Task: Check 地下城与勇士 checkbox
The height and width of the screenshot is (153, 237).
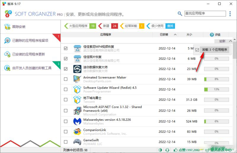Action: (x=65, y=100)
